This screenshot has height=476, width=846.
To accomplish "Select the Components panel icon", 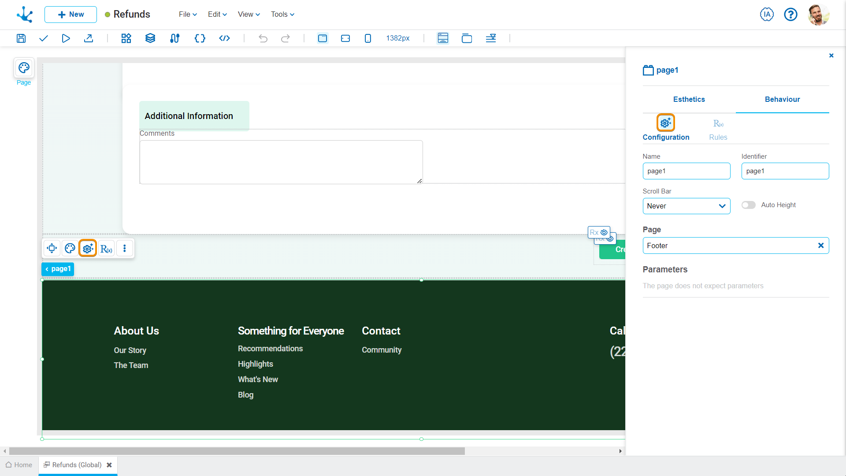I will (x=126, y=38).
